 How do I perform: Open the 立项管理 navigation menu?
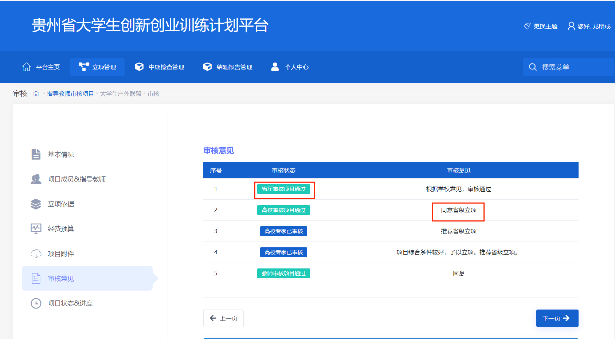pos(97,67)
